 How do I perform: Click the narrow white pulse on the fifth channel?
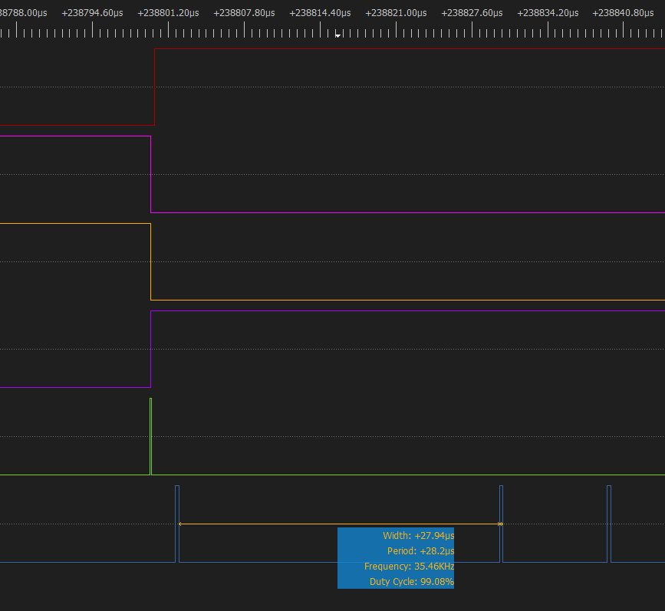(x=150, y=435)
